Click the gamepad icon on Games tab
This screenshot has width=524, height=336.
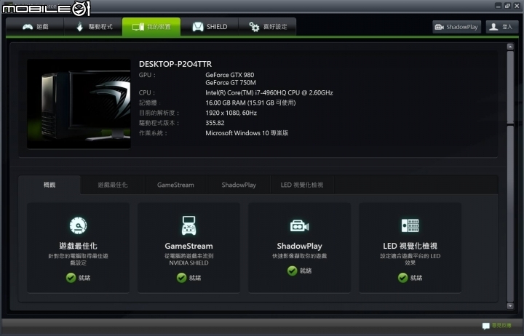[28, 27]
